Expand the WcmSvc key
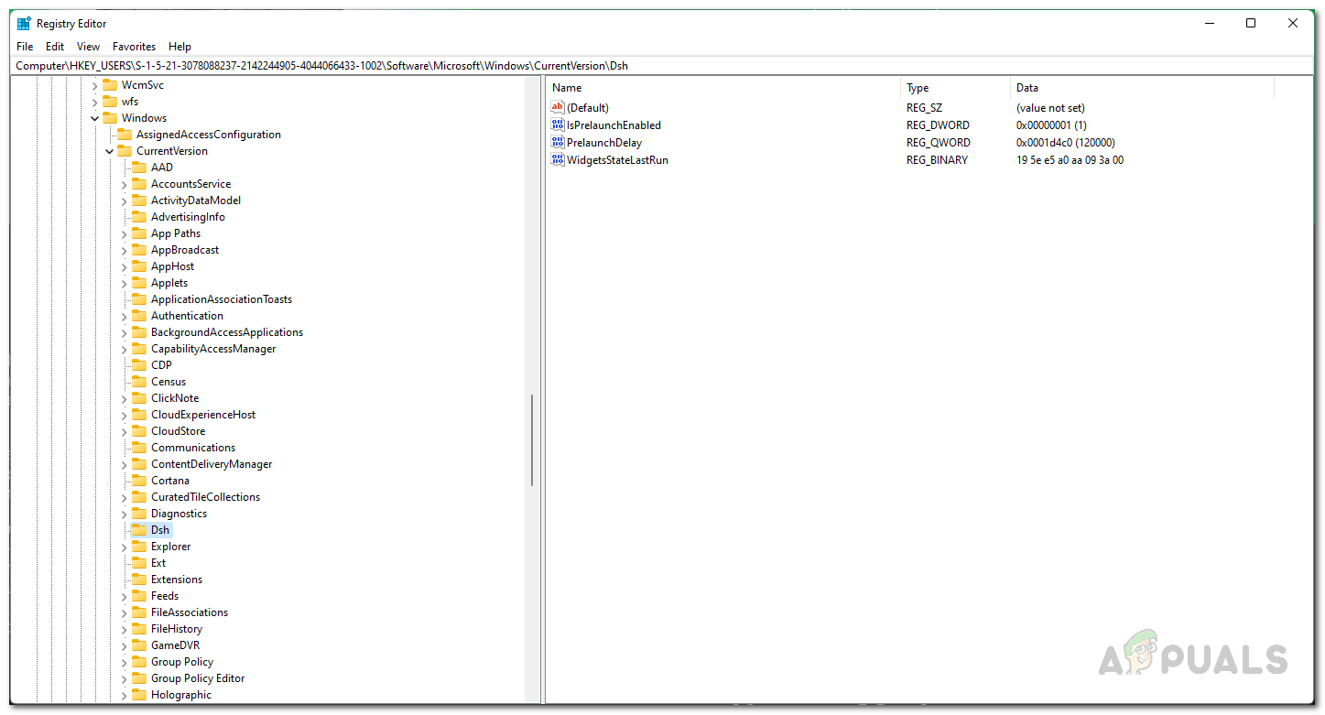 pyautogui.click(x=94, y=85)
